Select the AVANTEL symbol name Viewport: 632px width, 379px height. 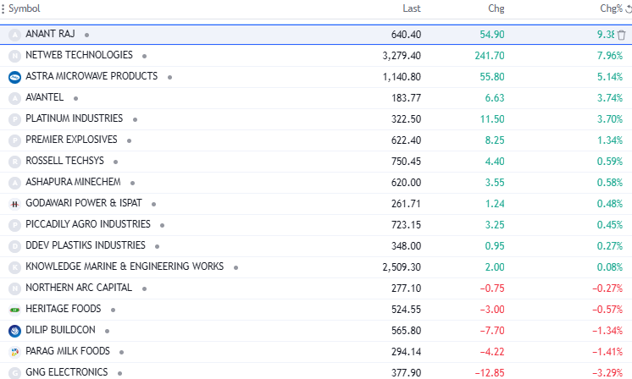[44, 97]
